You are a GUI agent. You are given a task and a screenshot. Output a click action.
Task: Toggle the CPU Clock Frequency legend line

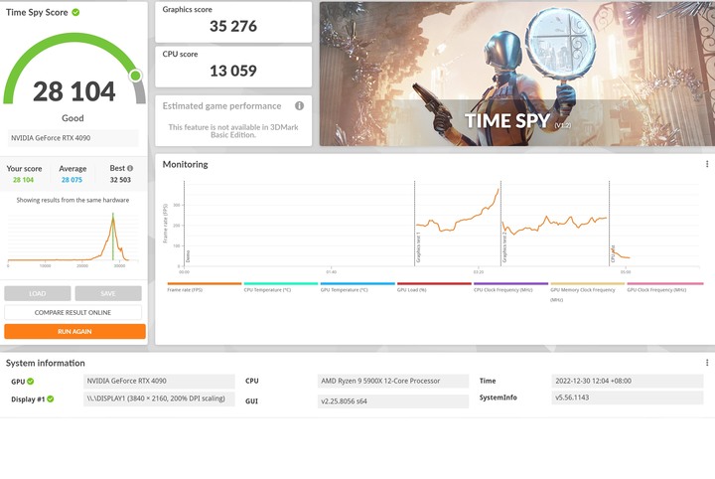pos(510,287)
